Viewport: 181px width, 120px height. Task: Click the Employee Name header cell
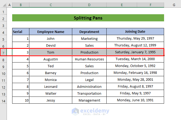pos(51,32)
